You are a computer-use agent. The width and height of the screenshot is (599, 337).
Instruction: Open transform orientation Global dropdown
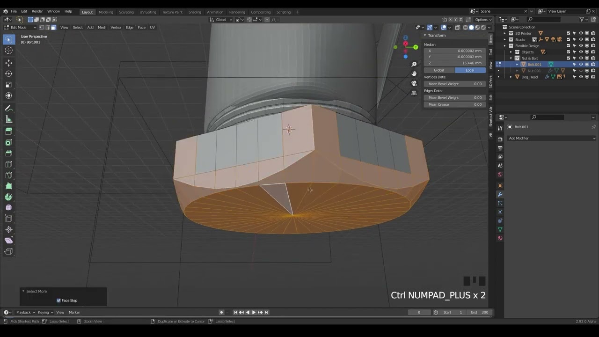pyautogui.click(x=220, y=20)
